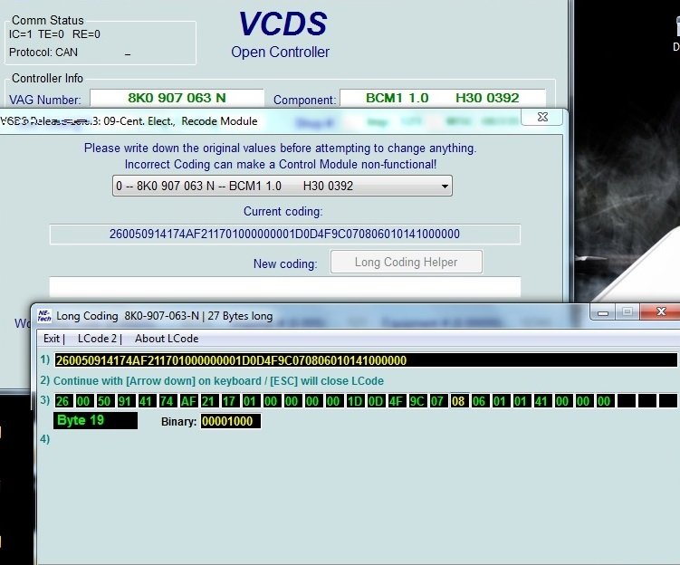This screenshot has height=565, width=680.
Task: Select the byte 06 cell
Action: pyautogui.click(x=479, y=401)
